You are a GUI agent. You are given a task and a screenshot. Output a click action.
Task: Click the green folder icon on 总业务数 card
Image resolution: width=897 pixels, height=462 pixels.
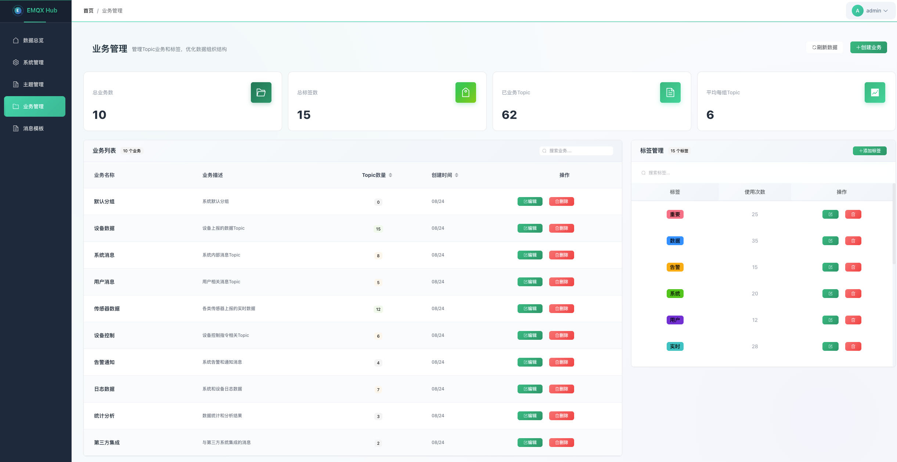tap(261, 92)
